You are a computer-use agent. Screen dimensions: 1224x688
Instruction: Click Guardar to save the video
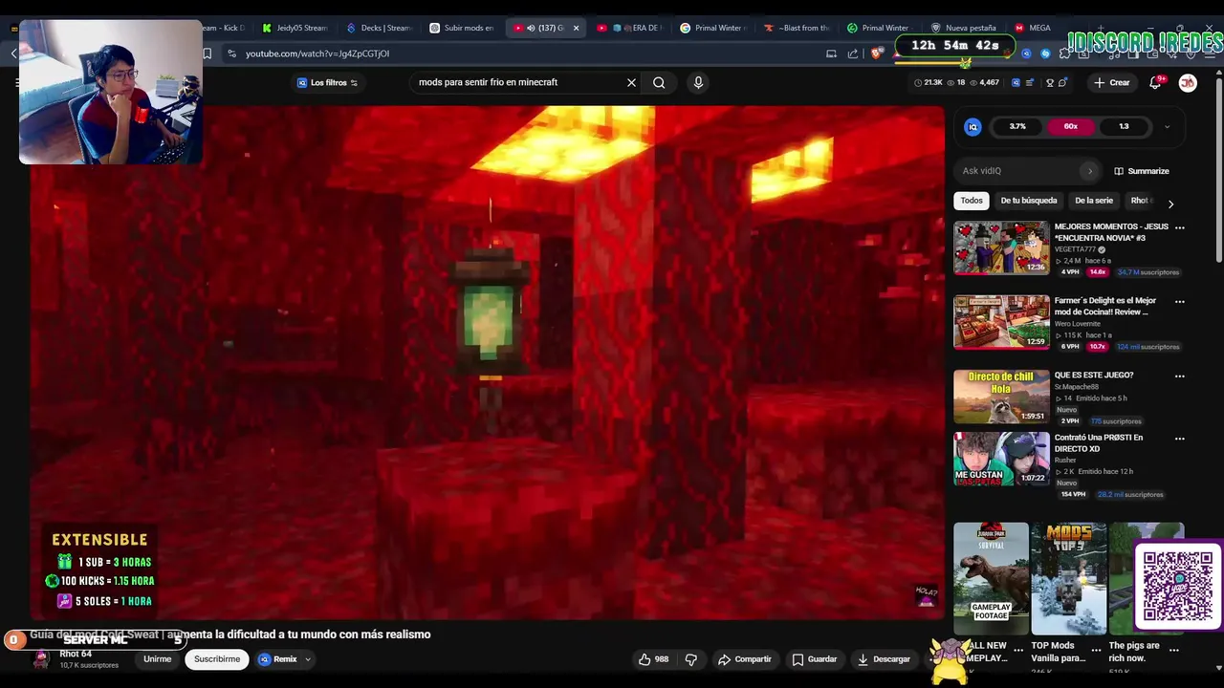815,659
